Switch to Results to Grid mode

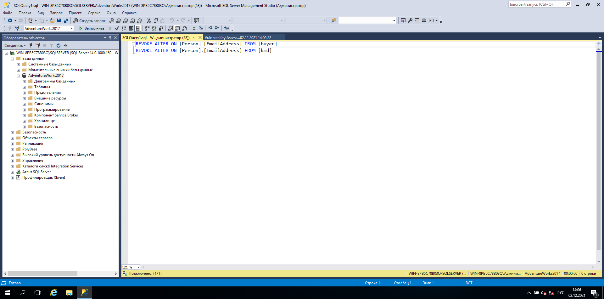coord(177,28)
